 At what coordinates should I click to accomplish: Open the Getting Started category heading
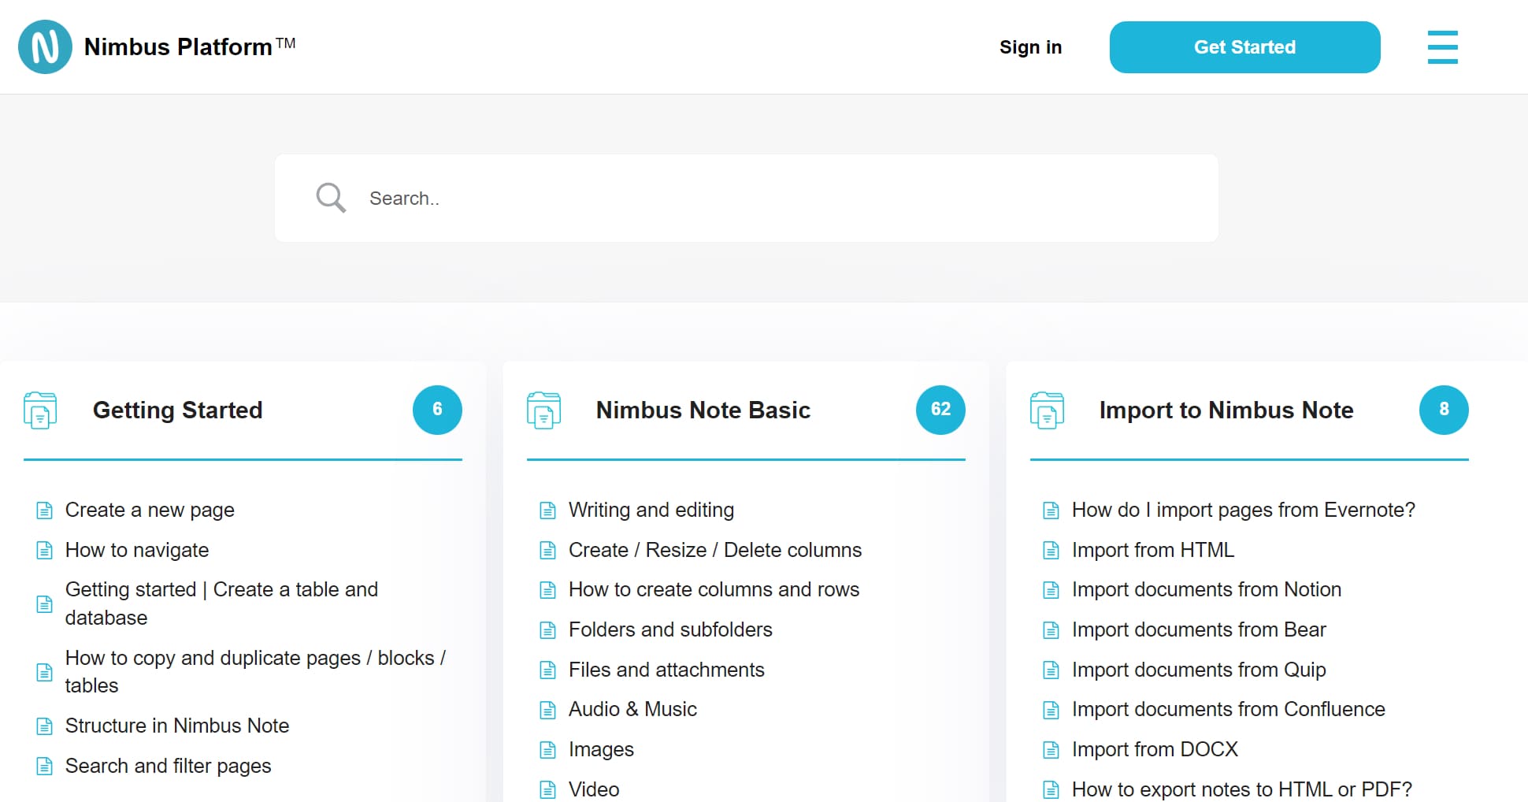[x=177, y=410]
